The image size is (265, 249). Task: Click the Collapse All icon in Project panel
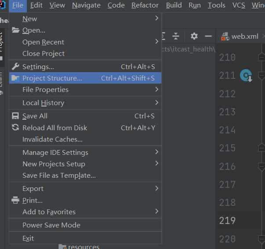176,36
